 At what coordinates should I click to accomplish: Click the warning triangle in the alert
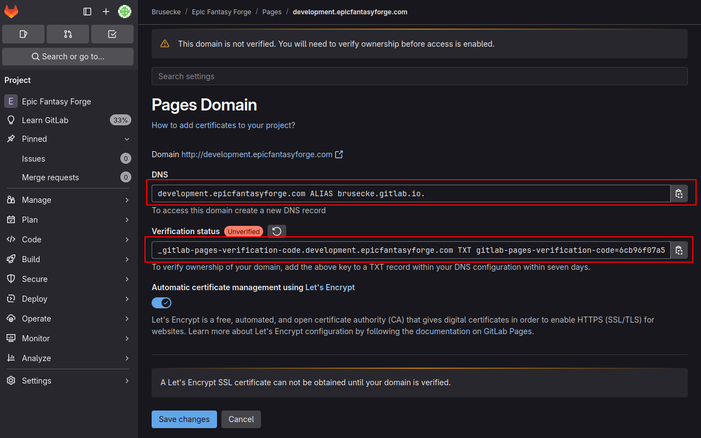click(x=165, y=44)
